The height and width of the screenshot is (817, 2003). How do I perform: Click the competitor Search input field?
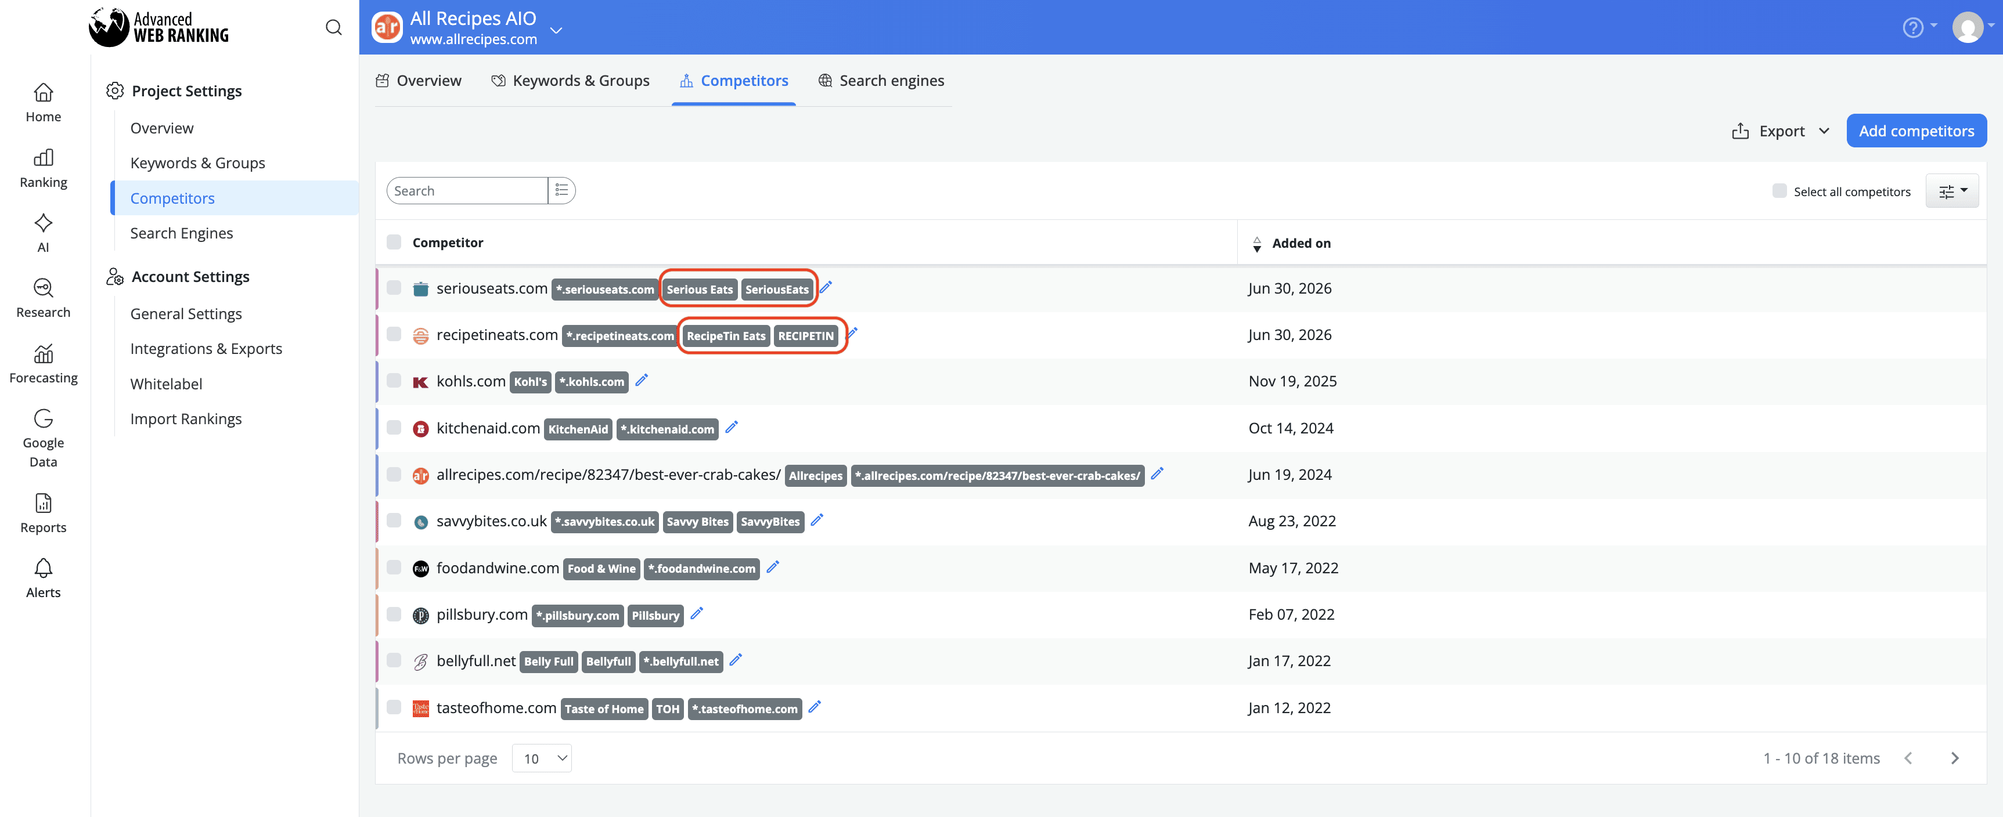(467, 190)
